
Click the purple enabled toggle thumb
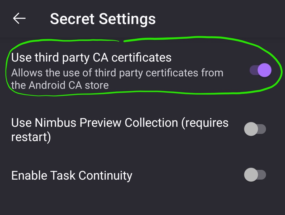click(x=264, y=70)
